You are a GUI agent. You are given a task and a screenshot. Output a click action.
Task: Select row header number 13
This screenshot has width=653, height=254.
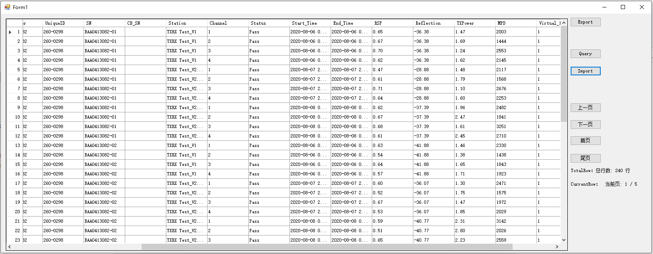14,145
